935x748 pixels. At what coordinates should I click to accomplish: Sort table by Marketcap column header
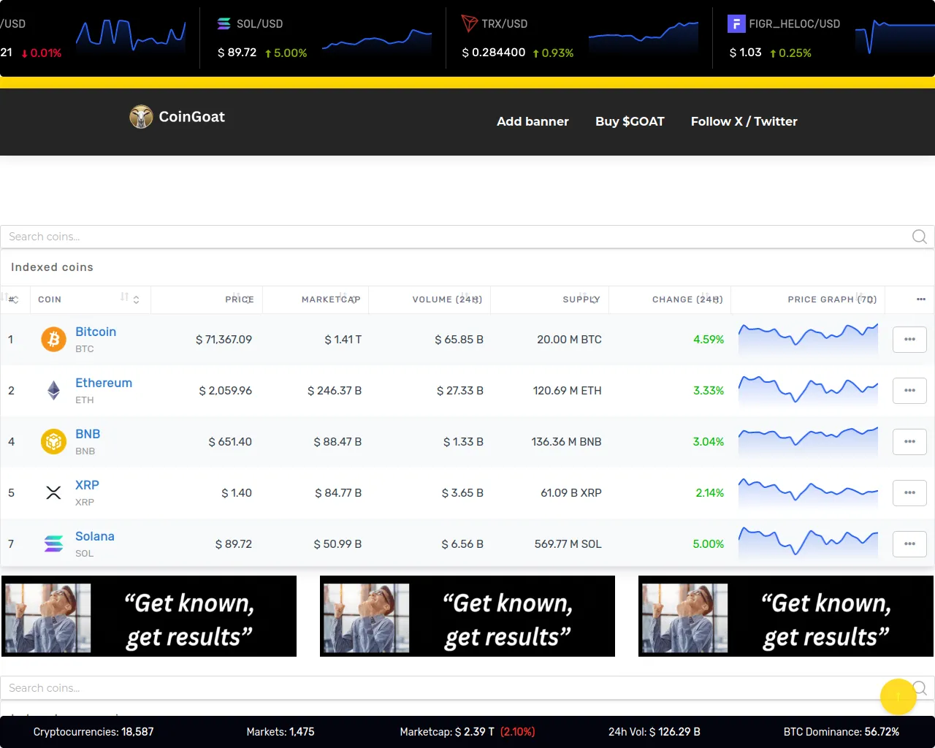(330, 299)
